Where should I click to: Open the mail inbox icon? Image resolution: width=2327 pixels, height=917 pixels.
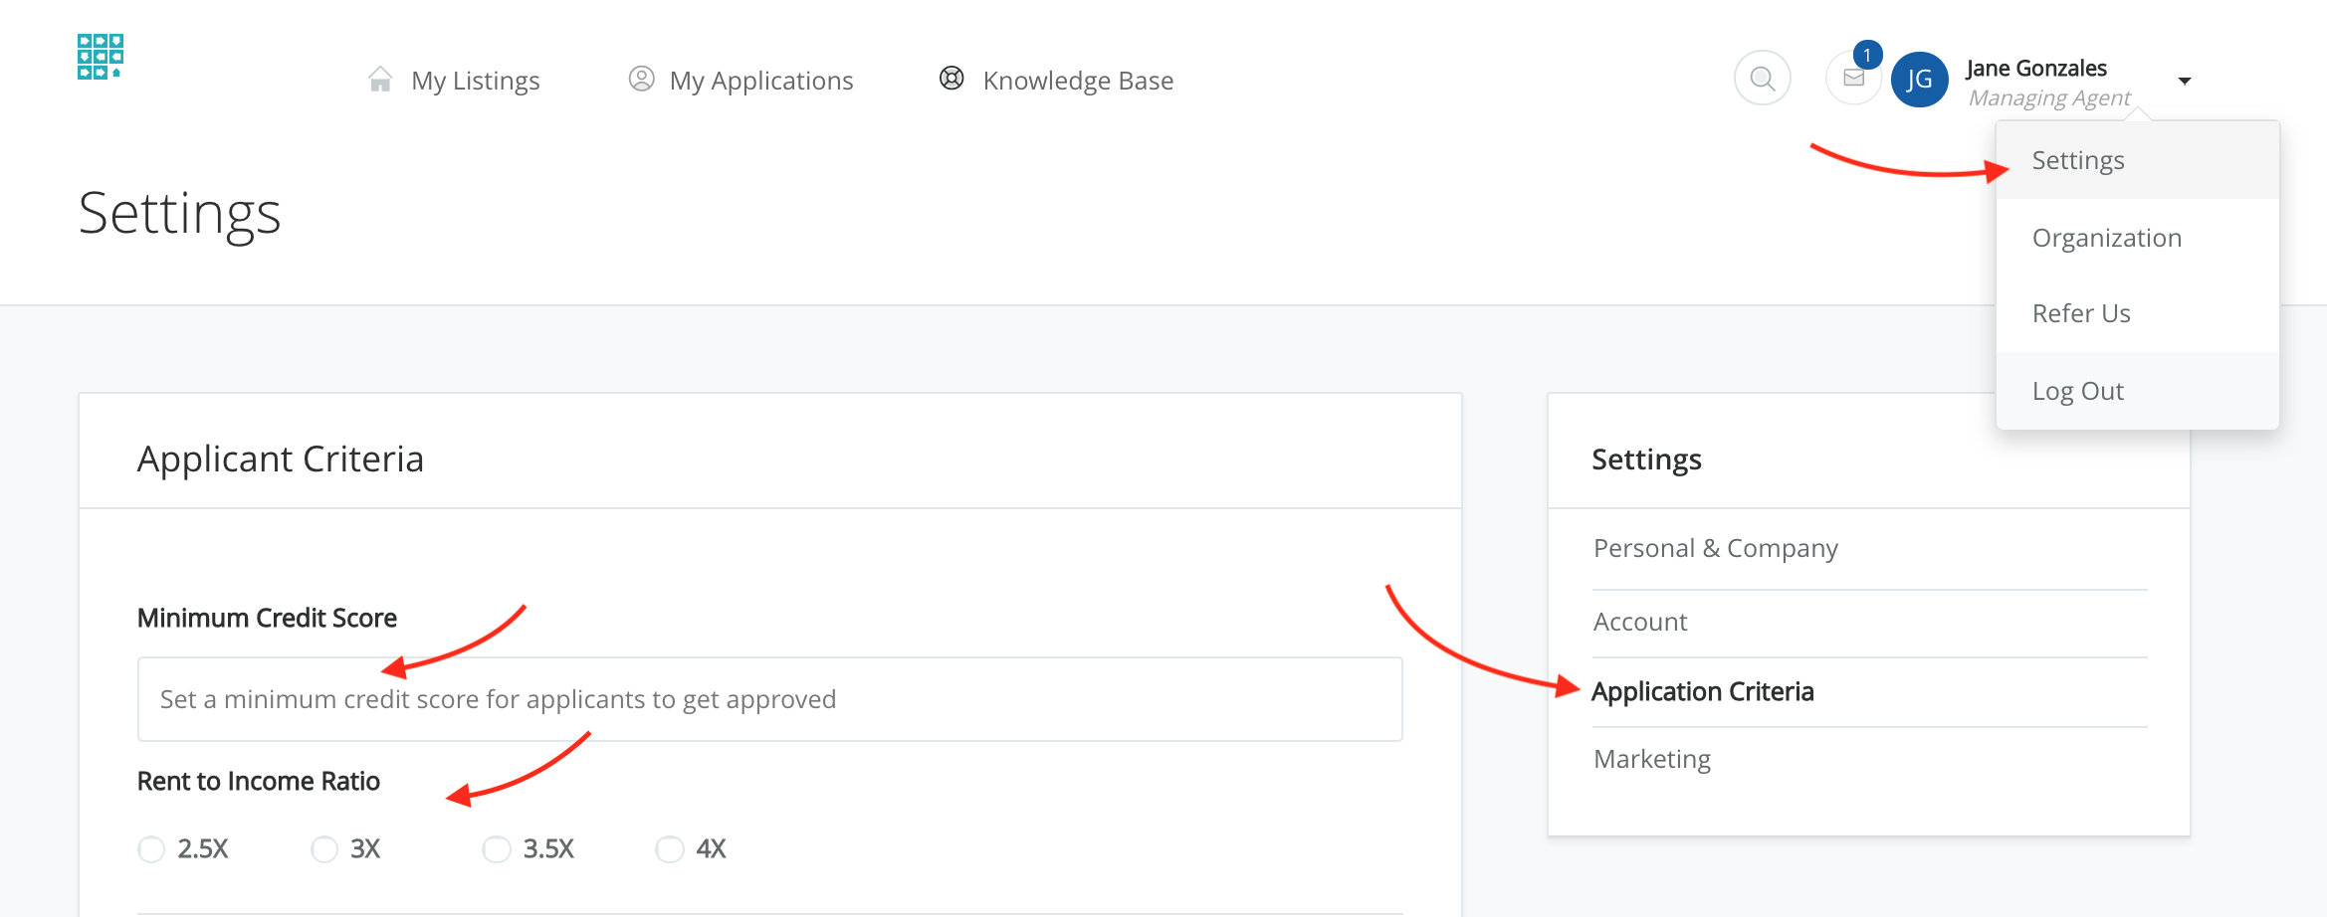pyautogui.click(x=1853, y=78)
